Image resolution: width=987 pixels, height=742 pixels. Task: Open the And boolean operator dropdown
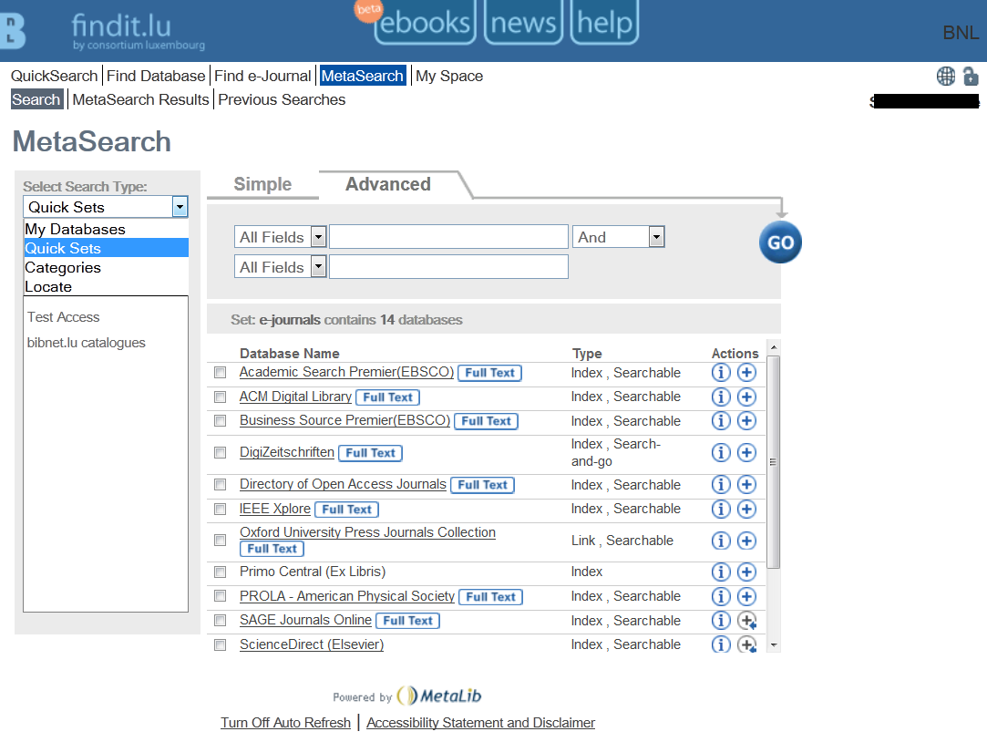(619, 237)
